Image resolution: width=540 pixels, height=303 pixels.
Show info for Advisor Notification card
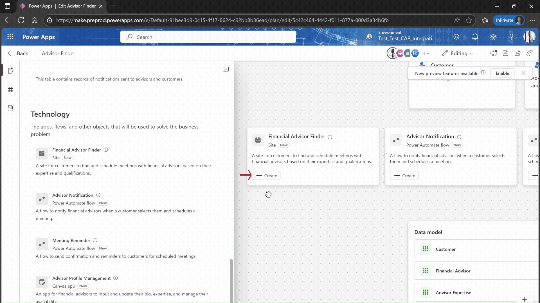coord(459,137)
